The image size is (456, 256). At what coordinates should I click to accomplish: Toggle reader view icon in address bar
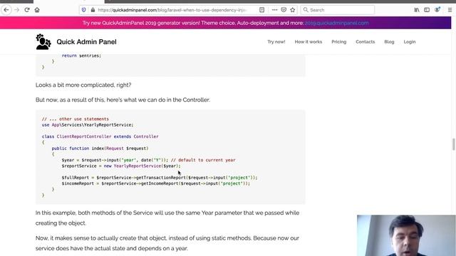tap(261, 10)
